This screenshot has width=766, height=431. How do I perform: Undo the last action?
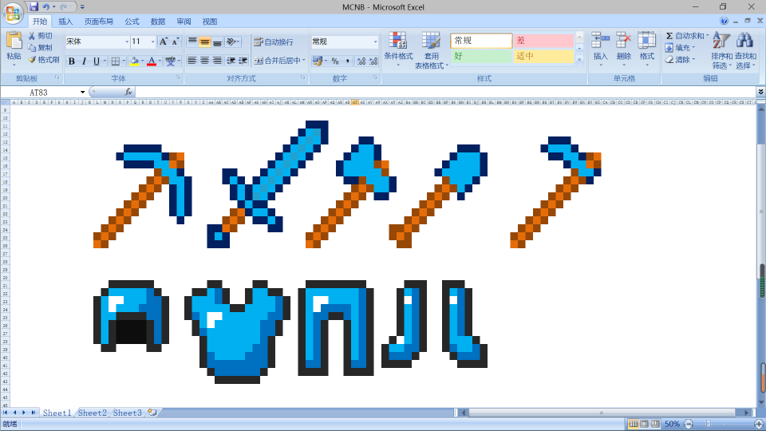click(x=46, y=7)
